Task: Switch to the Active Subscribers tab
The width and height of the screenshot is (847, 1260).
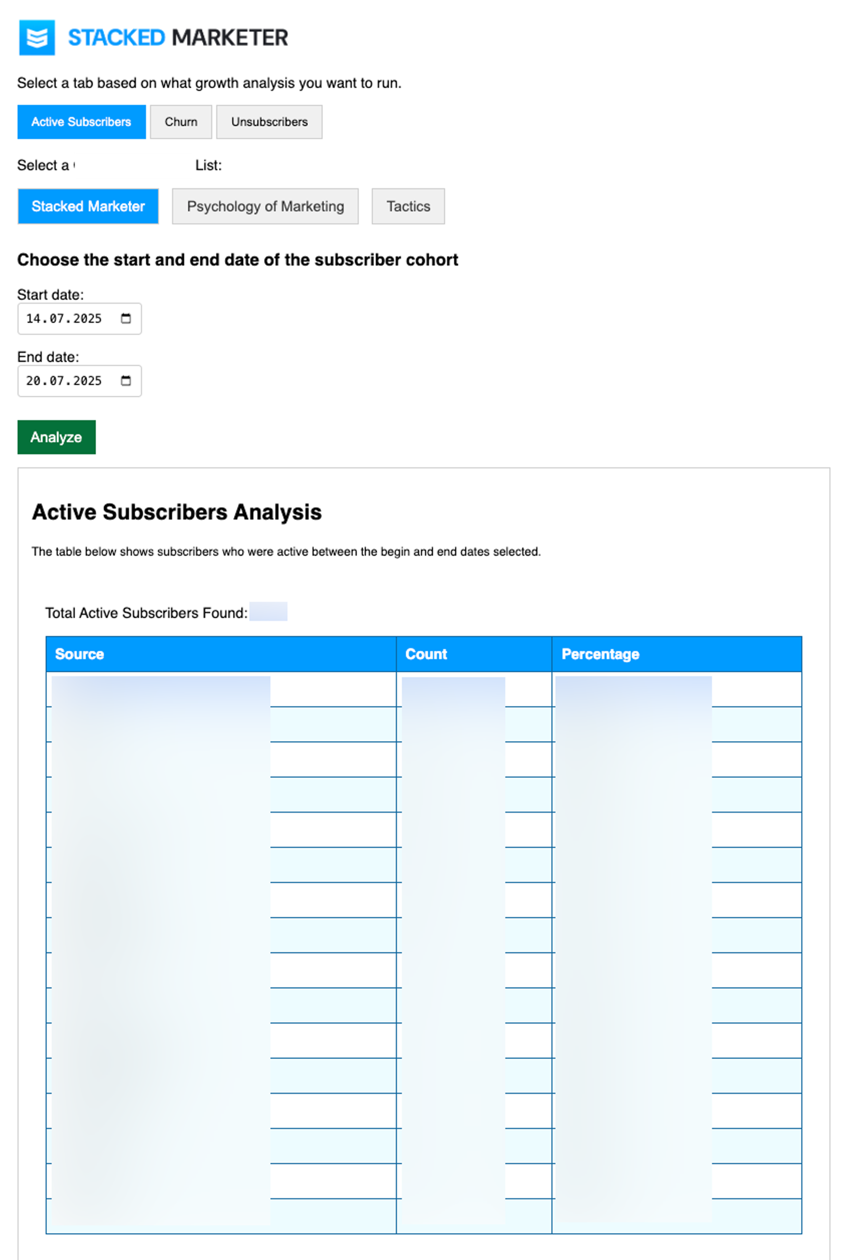Action: (81, 122)
